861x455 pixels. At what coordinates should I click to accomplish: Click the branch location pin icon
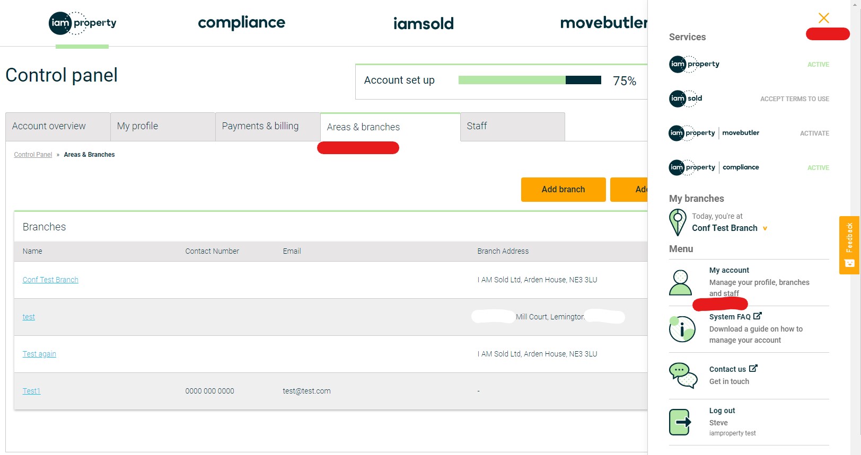tap(678, 222)
